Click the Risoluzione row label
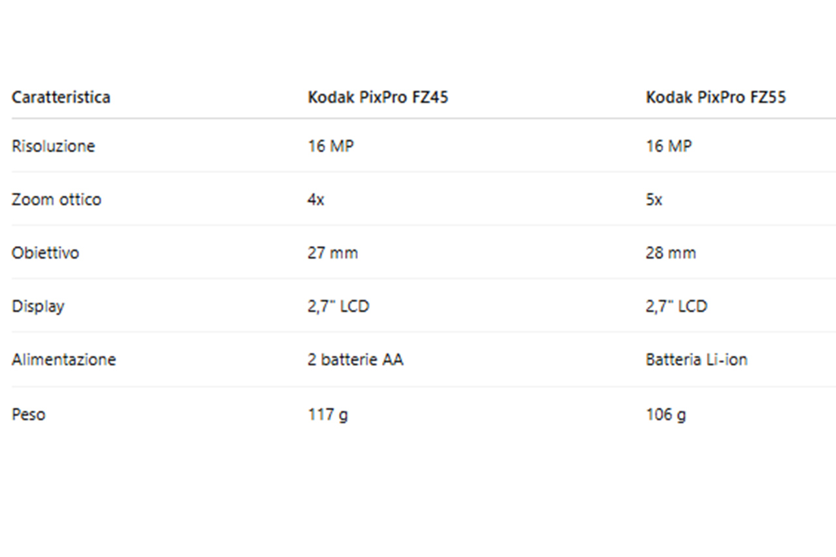This screenshot has height=557, width=836. [53, 146]
